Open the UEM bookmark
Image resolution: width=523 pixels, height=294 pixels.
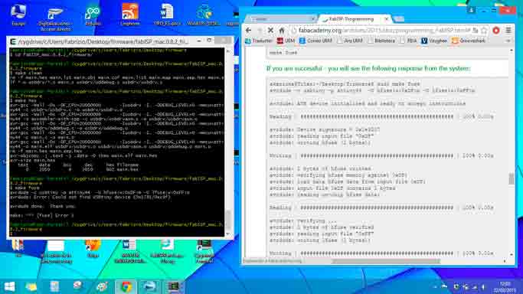coord(286,41)
